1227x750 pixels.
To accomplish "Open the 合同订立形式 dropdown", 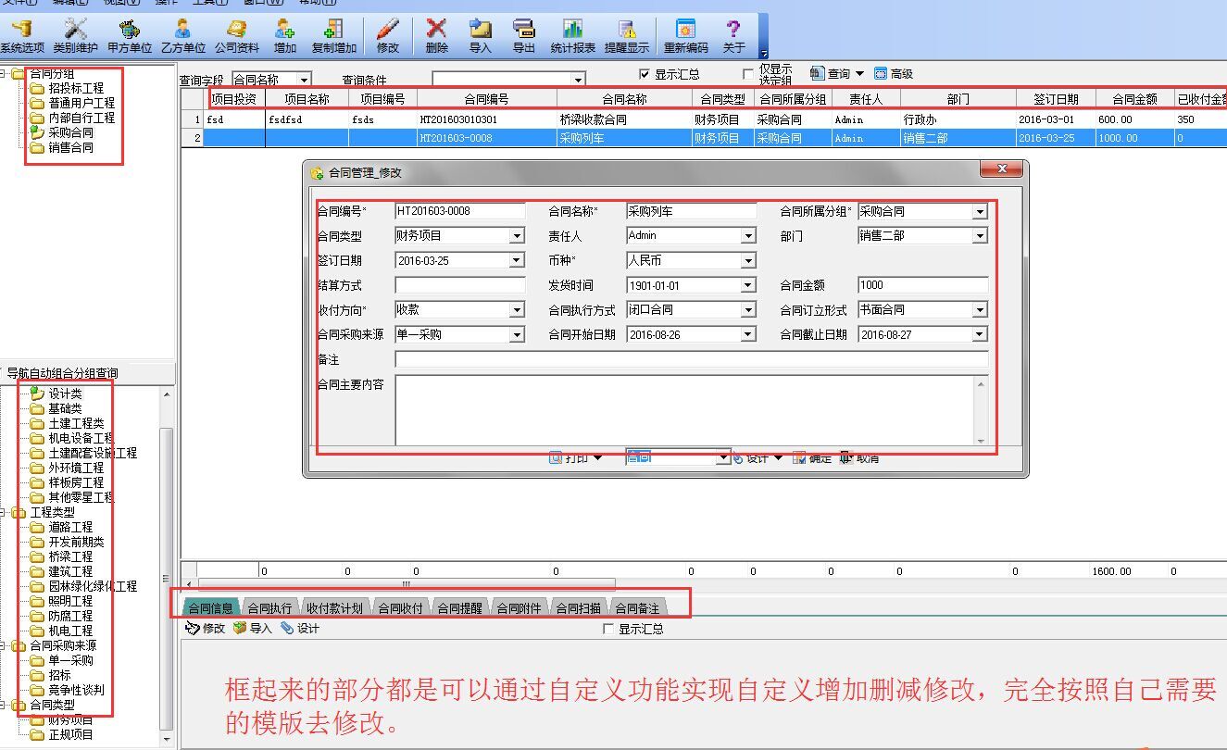I will 980,310.
